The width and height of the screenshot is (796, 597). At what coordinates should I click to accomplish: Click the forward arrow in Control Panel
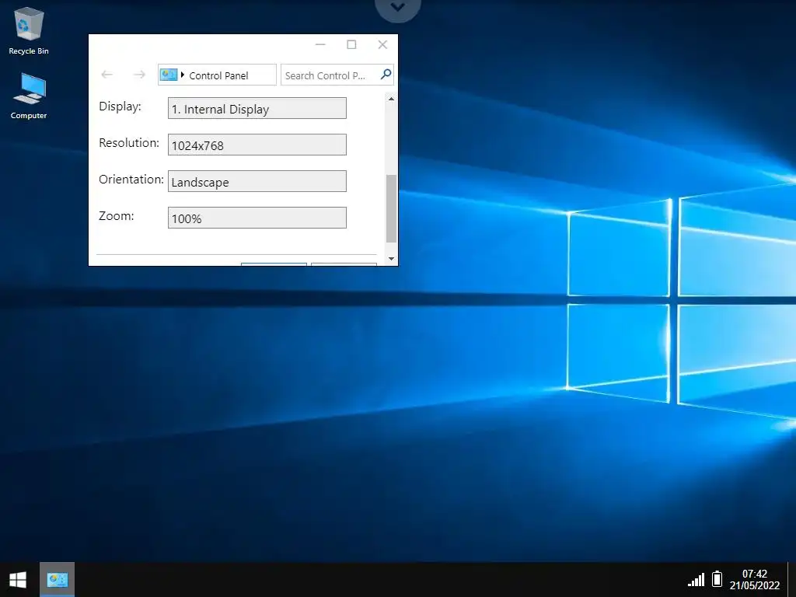[x=139, y=75]
